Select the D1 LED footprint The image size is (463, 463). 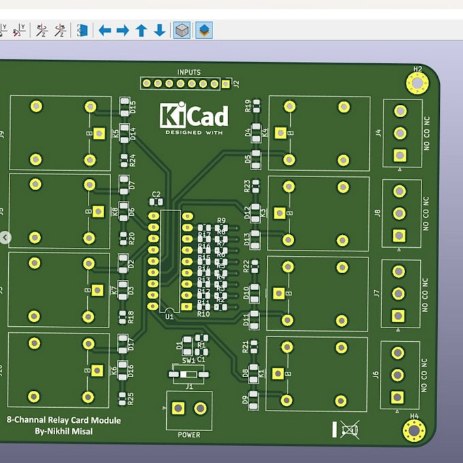pos(187,346)
